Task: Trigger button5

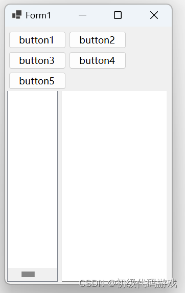Action: 37,81
